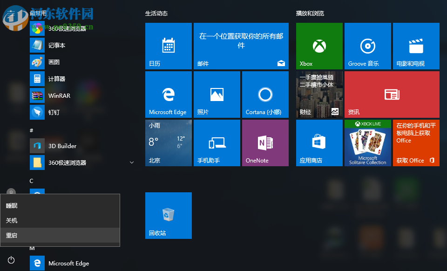Launch Groove 音乐
This screenshot has width=447, height=271.
(x=367, y=46)
